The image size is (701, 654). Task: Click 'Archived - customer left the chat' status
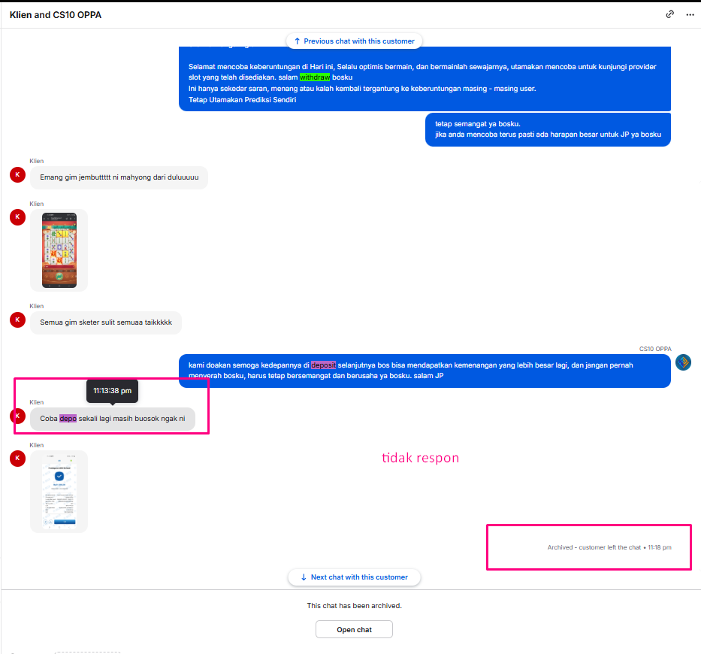pyautogui.click(x=609, y=547)
